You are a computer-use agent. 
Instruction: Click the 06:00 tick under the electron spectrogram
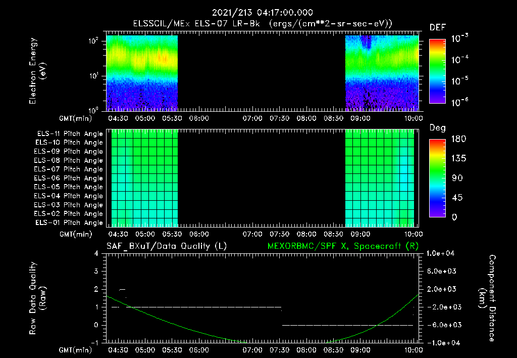[x=199, y=118]
